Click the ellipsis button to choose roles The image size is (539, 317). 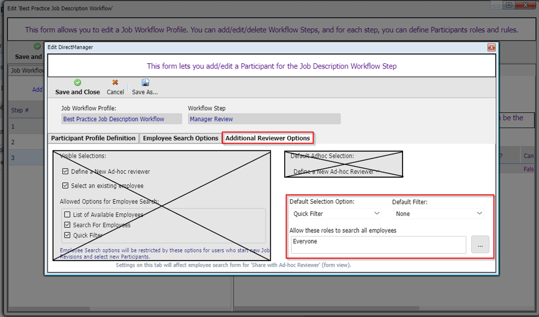pos(480,245)
